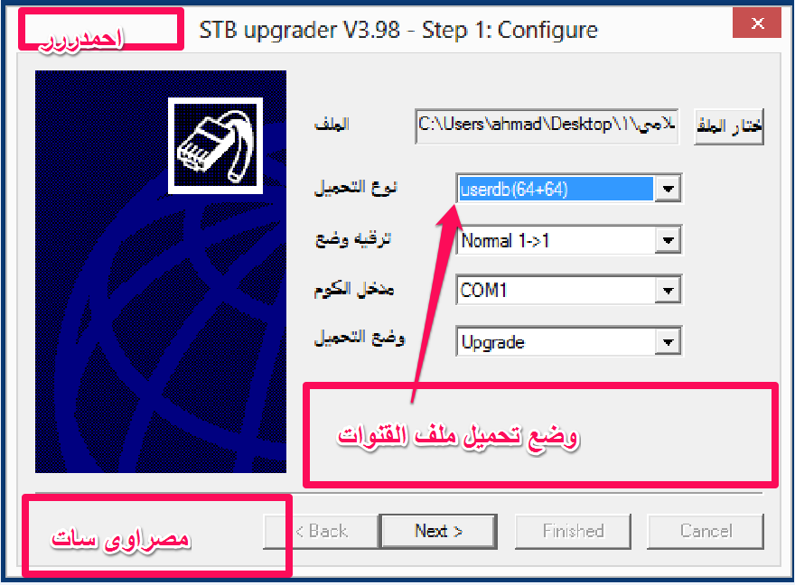The image size is (795, 585).
Task: Click the choose file browse button
Action: (729, 126)
